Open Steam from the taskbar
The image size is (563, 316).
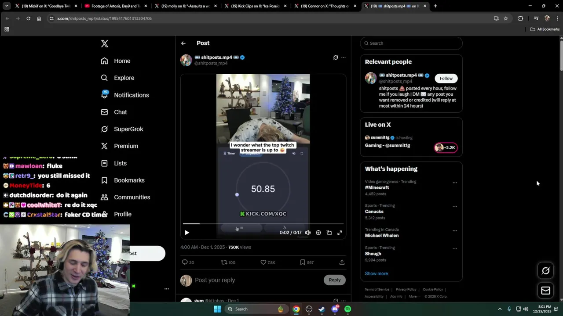tap(322, 309)
